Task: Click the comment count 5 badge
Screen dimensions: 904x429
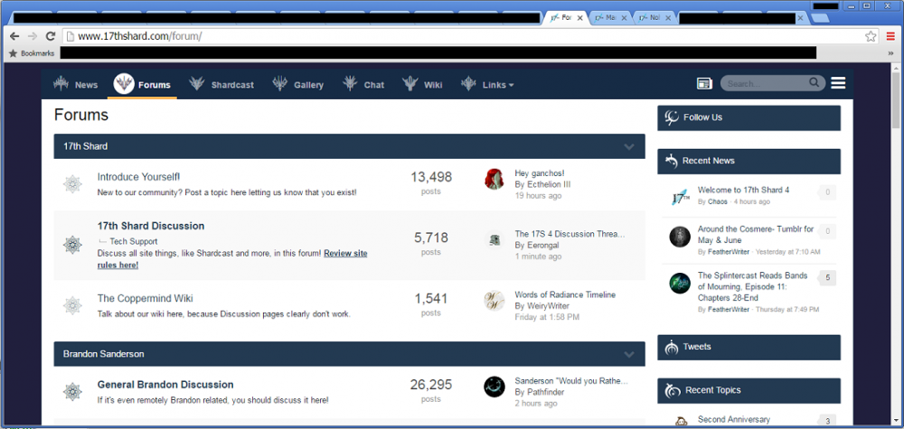Action: (827, 278)
